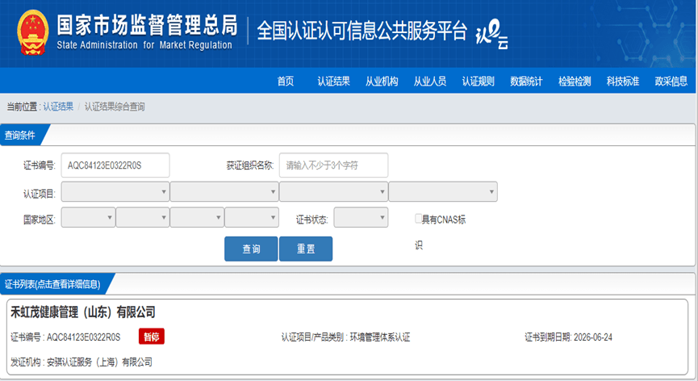Enable the 具有CNAS标识 checkbox
Viewport: 698px width, 381px height.
click(x=419, y=219)
